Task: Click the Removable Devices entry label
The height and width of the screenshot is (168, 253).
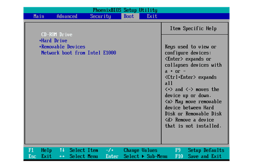Action: pyautogui.click(x=63, y=47)
